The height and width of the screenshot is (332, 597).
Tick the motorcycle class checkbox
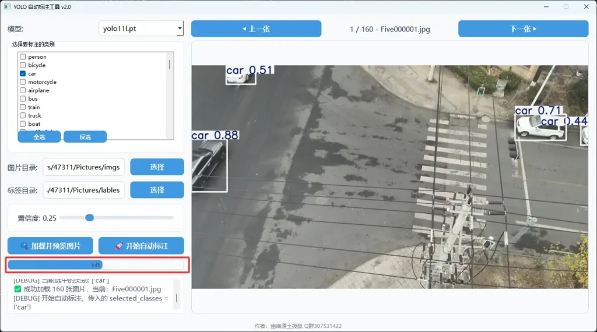(x=23, y=82)
